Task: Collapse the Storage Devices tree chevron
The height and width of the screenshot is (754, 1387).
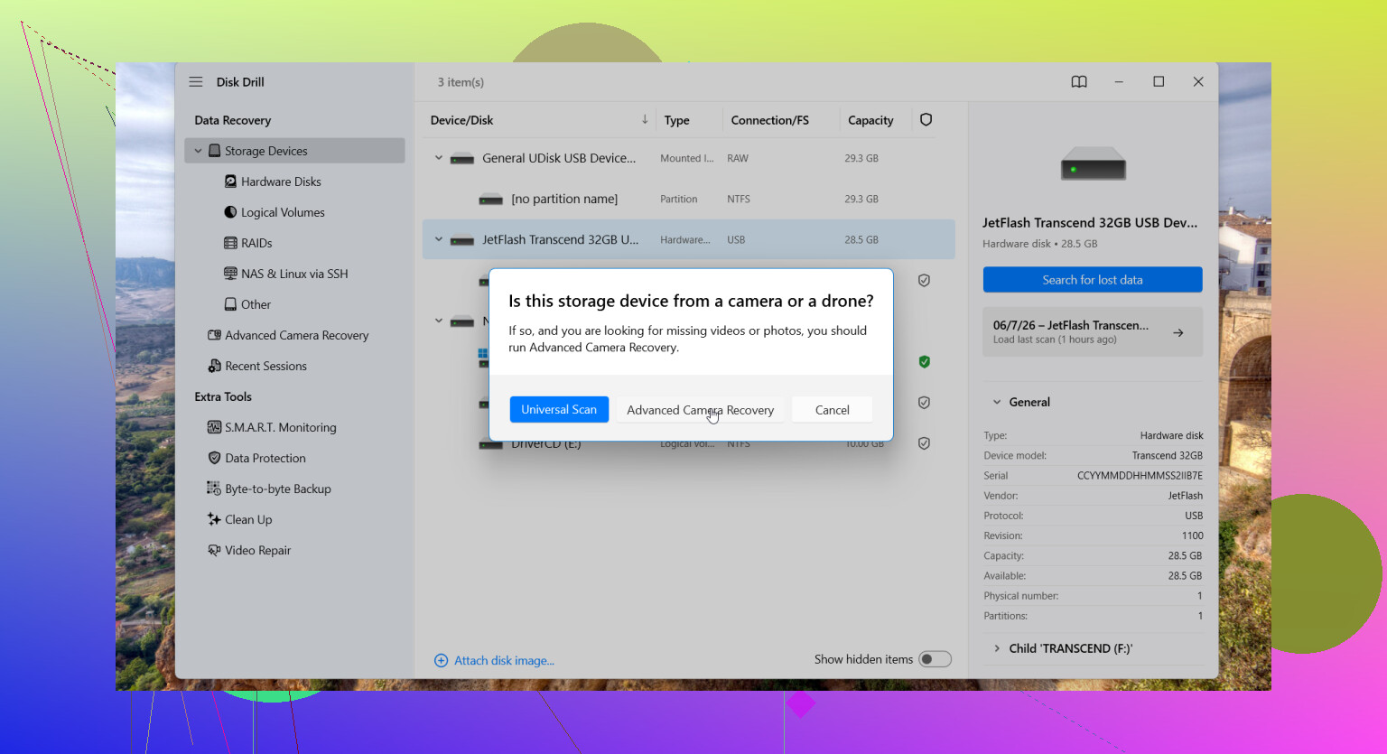Action: click(x=198, y=151)
